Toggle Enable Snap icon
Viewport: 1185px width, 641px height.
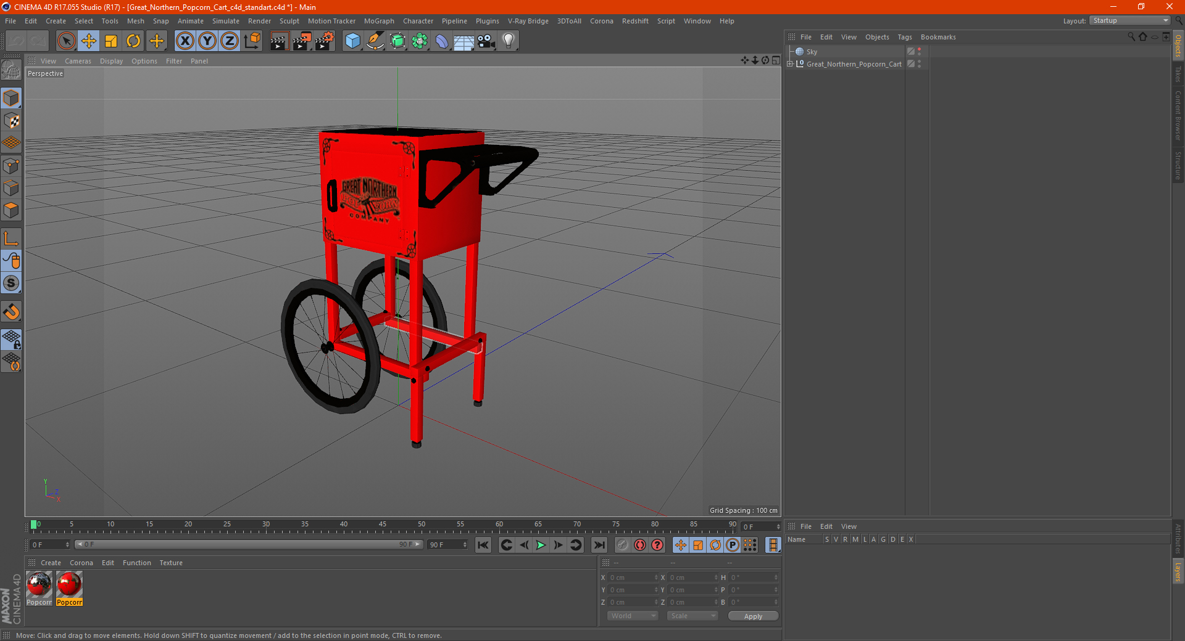[11, 283]
